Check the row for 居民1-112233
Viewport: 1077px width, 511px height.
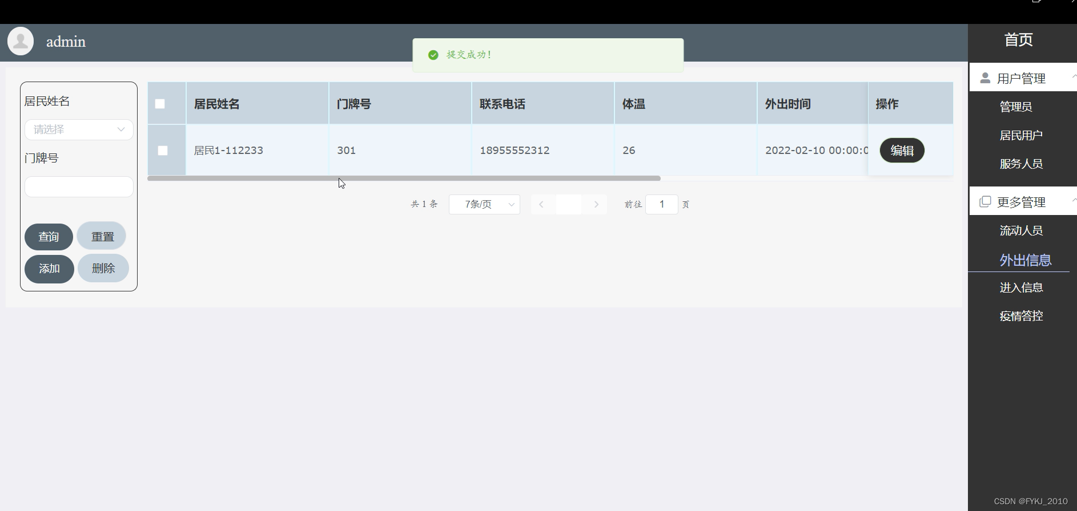point(163,151)
